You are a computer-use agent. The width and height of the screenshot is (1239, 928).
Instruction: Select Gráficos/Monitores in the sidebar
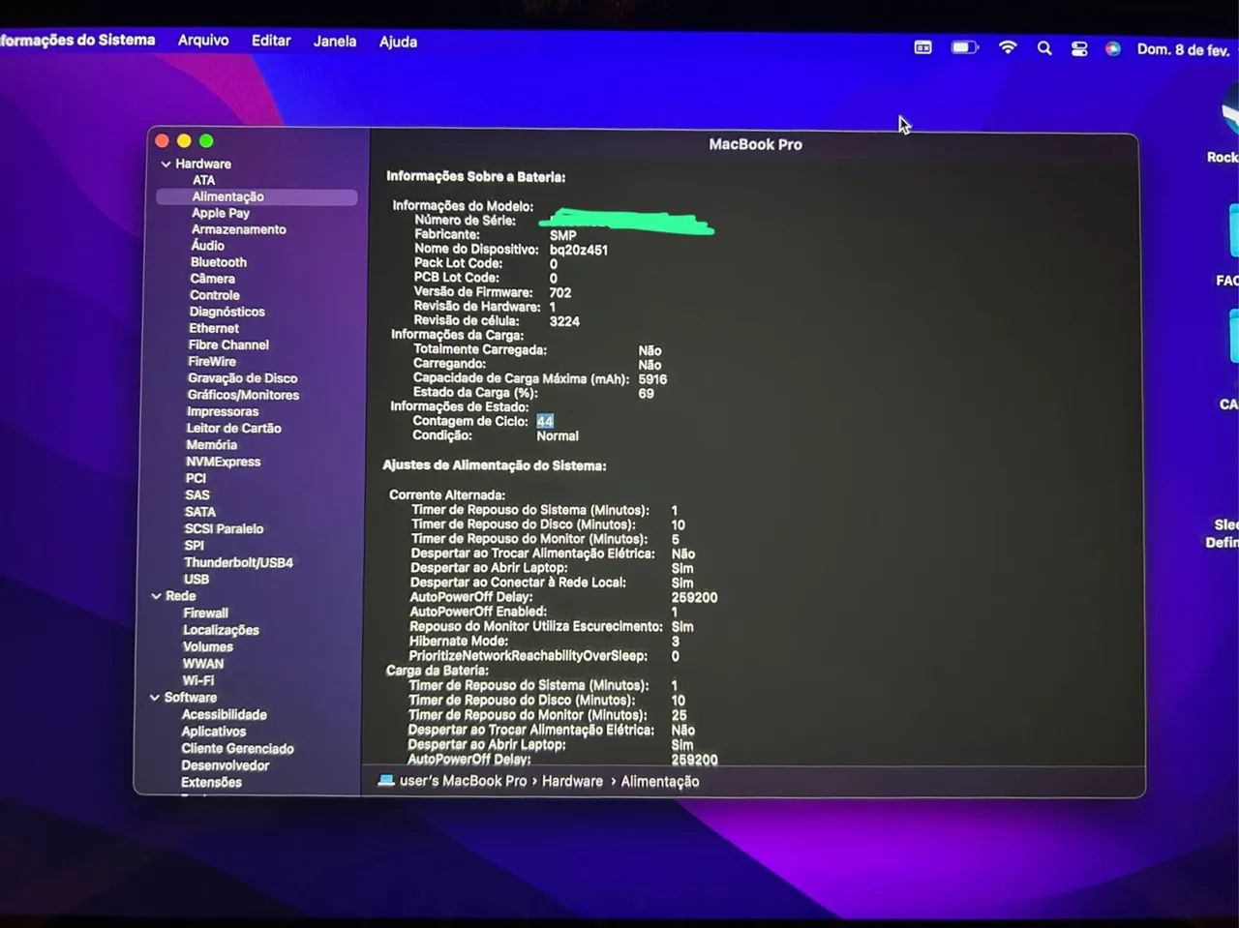(243, 395)
